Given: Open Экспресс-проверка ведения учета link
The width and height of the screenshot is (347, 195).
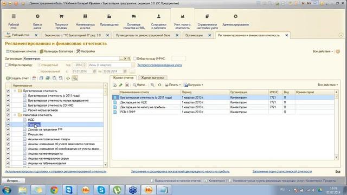Looking at the screenshot, I should pos(159,65).
